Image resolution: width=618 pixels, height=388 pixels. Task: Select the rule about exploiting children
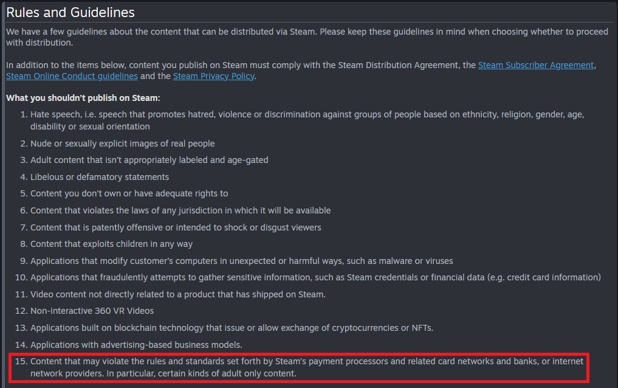point(111,244)
